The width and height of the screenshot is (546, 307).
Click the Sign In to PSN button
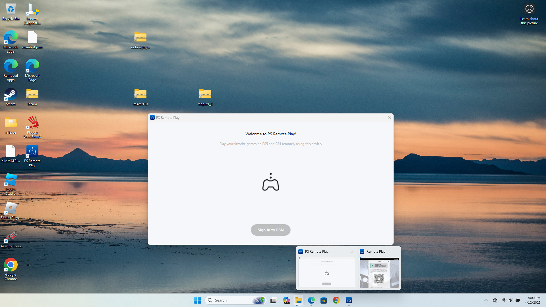tap(270, 230)
